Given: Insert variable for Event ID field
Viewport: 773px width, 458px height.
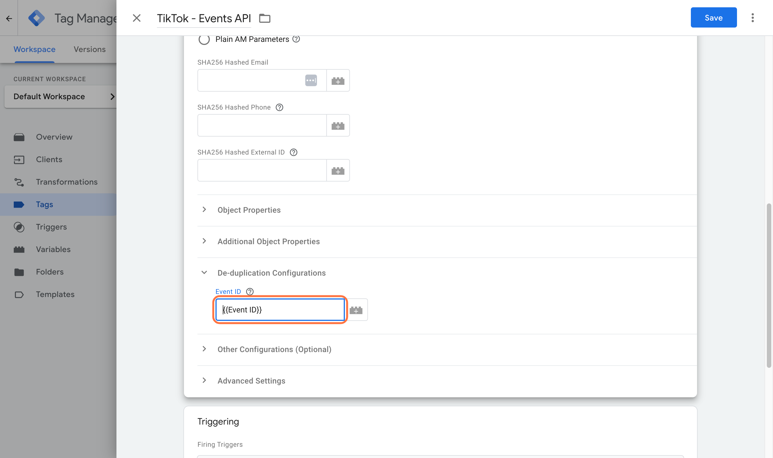Looking at the screenshot, I should pyautogui.click(x=356, y=310).
